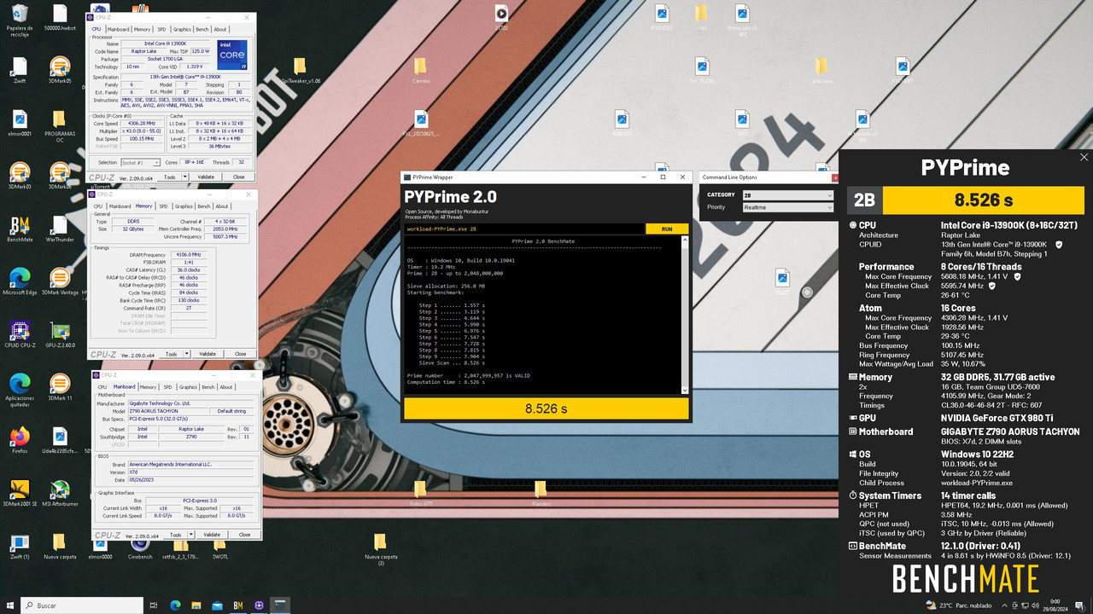Click Close in the CPU-Z processor window
The image size is (1093, 614).
pyautogui.click(x=239, y=177)
